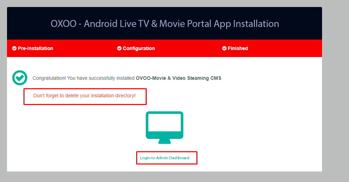Select the Pre-Installation step tab

[33, 48]
